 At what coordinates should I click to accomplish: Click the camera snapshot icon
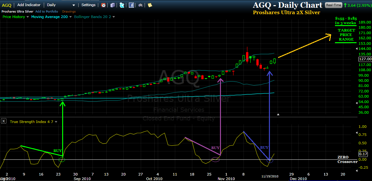[x=141, y=5]
